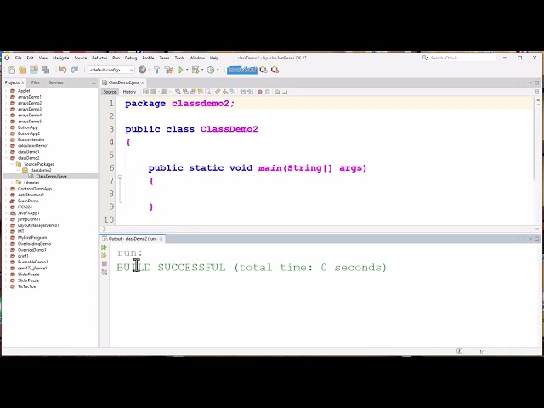544x408 pixels.
Task: Click the Open Project toolbar icon
Action: [34, 70]
